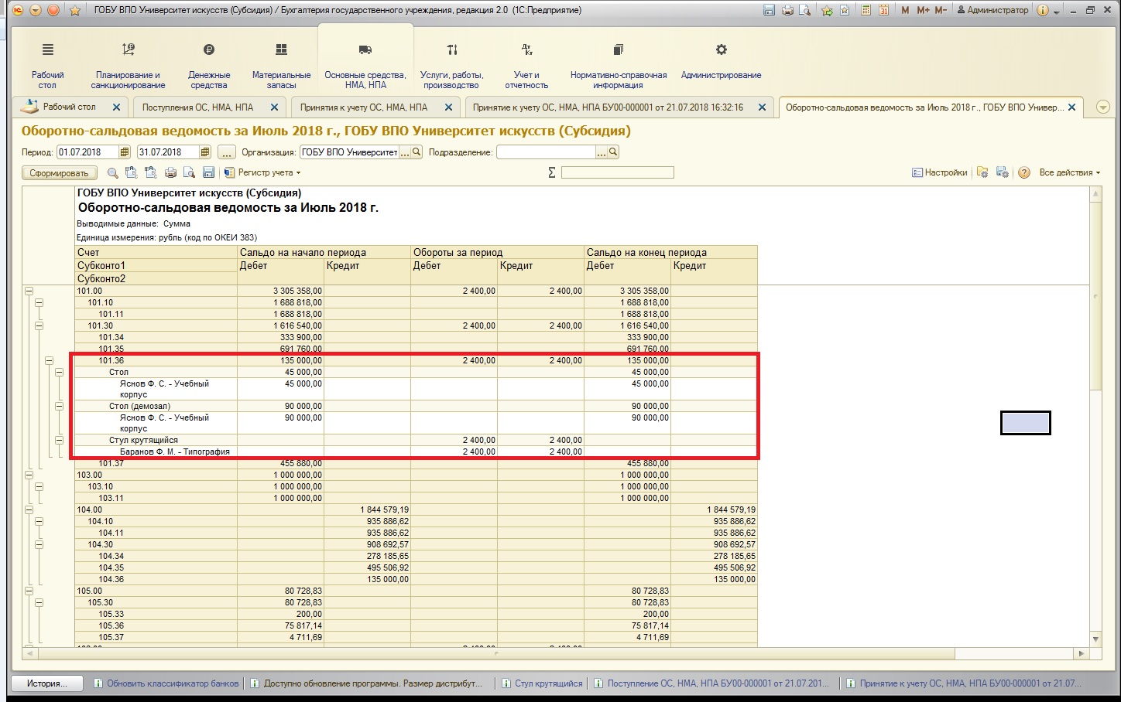Switch to the Поступления ОС, НМА, НПА tab
The image size is (1121, 702).
198,107
